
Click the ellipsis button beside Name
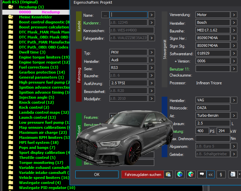pyautogui.click(x=105, y=15)
